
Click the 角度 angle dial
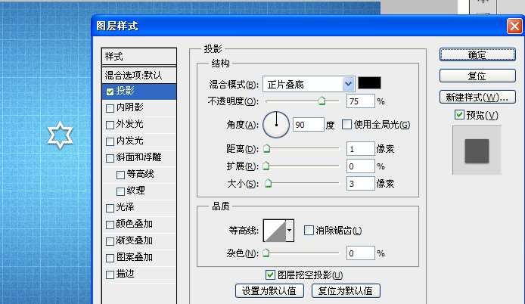coord(276,125)
